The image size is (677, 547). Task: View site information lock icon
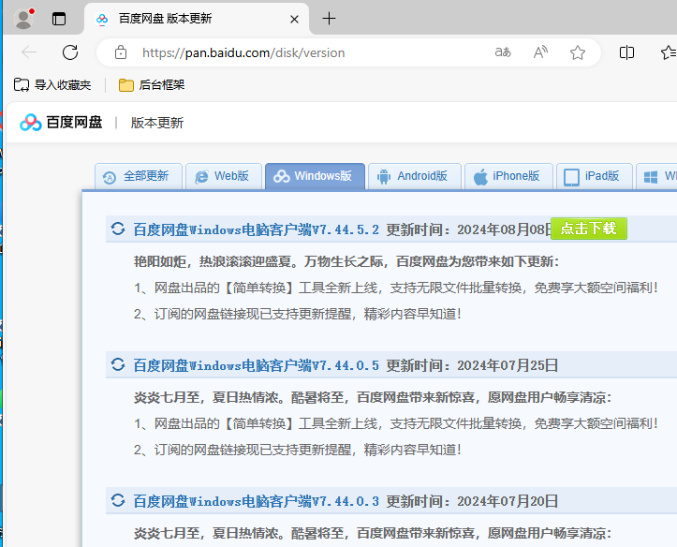[x=121, y=52]
